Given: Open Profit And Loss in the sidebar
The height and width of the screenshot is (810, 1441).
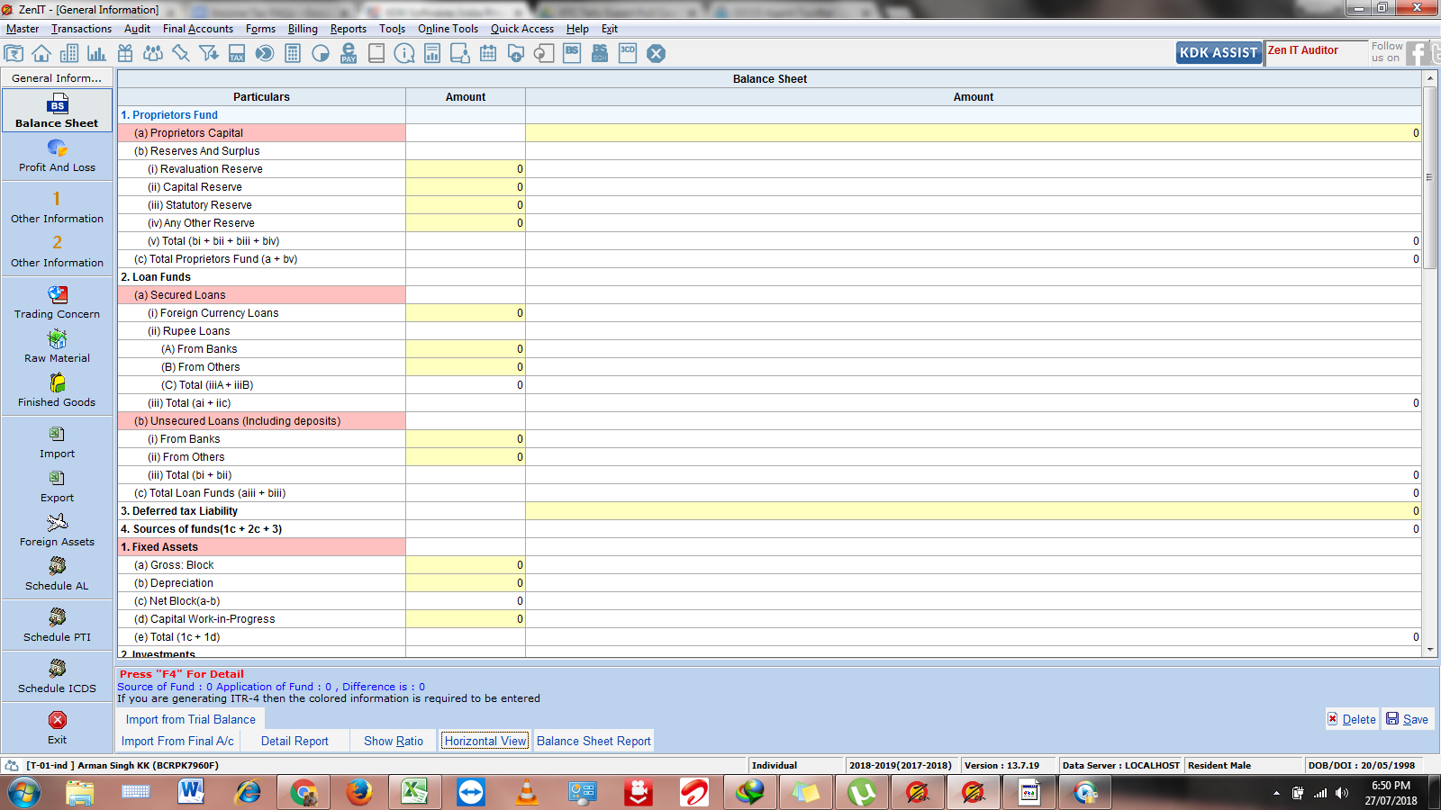Looking at the screenshot, I should point(57,157).
